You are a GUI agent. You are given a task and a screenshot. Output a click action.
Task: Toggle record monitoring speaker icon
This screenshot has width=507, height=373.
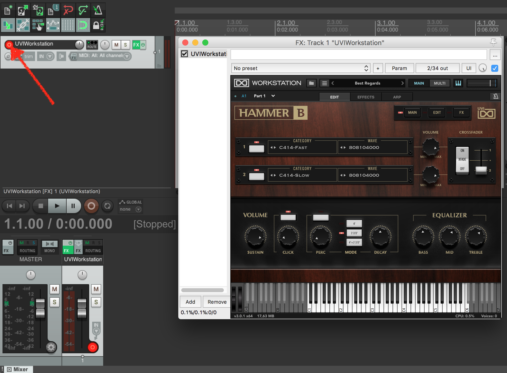click(61, 56)
